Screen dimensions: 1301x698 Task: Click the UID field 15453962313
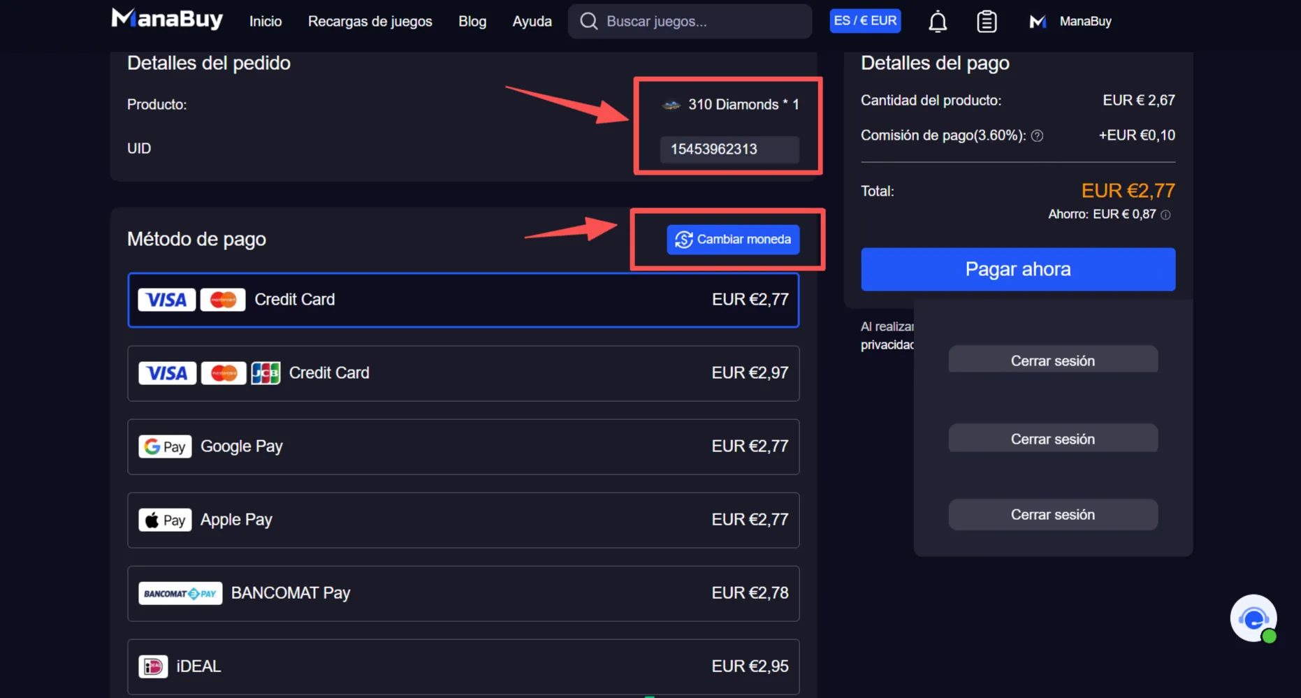pos(729,149)
